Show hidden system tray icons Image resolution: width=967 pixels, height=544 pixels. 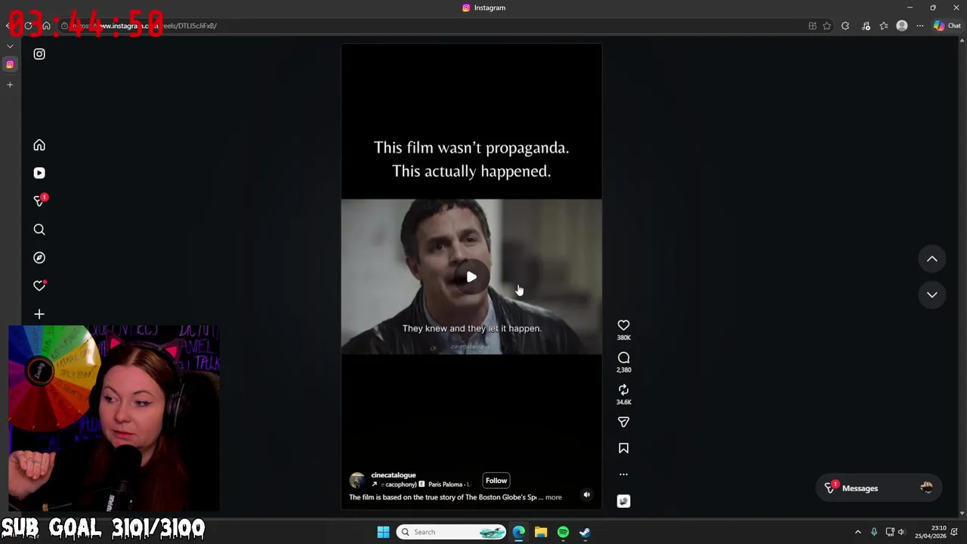tap(857, 532)
